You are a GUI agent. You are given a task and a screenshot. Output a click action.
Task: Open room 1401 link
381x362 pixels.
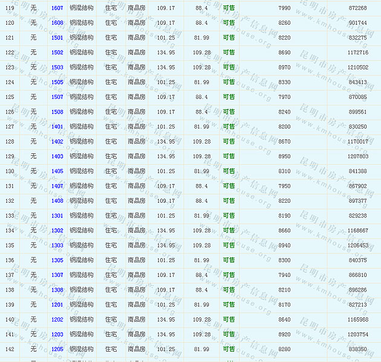(x=57, y=127)
